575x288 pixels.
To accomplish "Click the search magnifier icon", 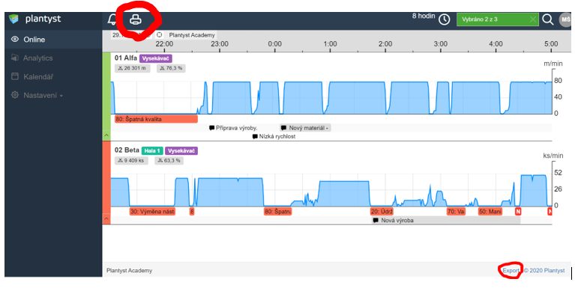I will point(548,19).
